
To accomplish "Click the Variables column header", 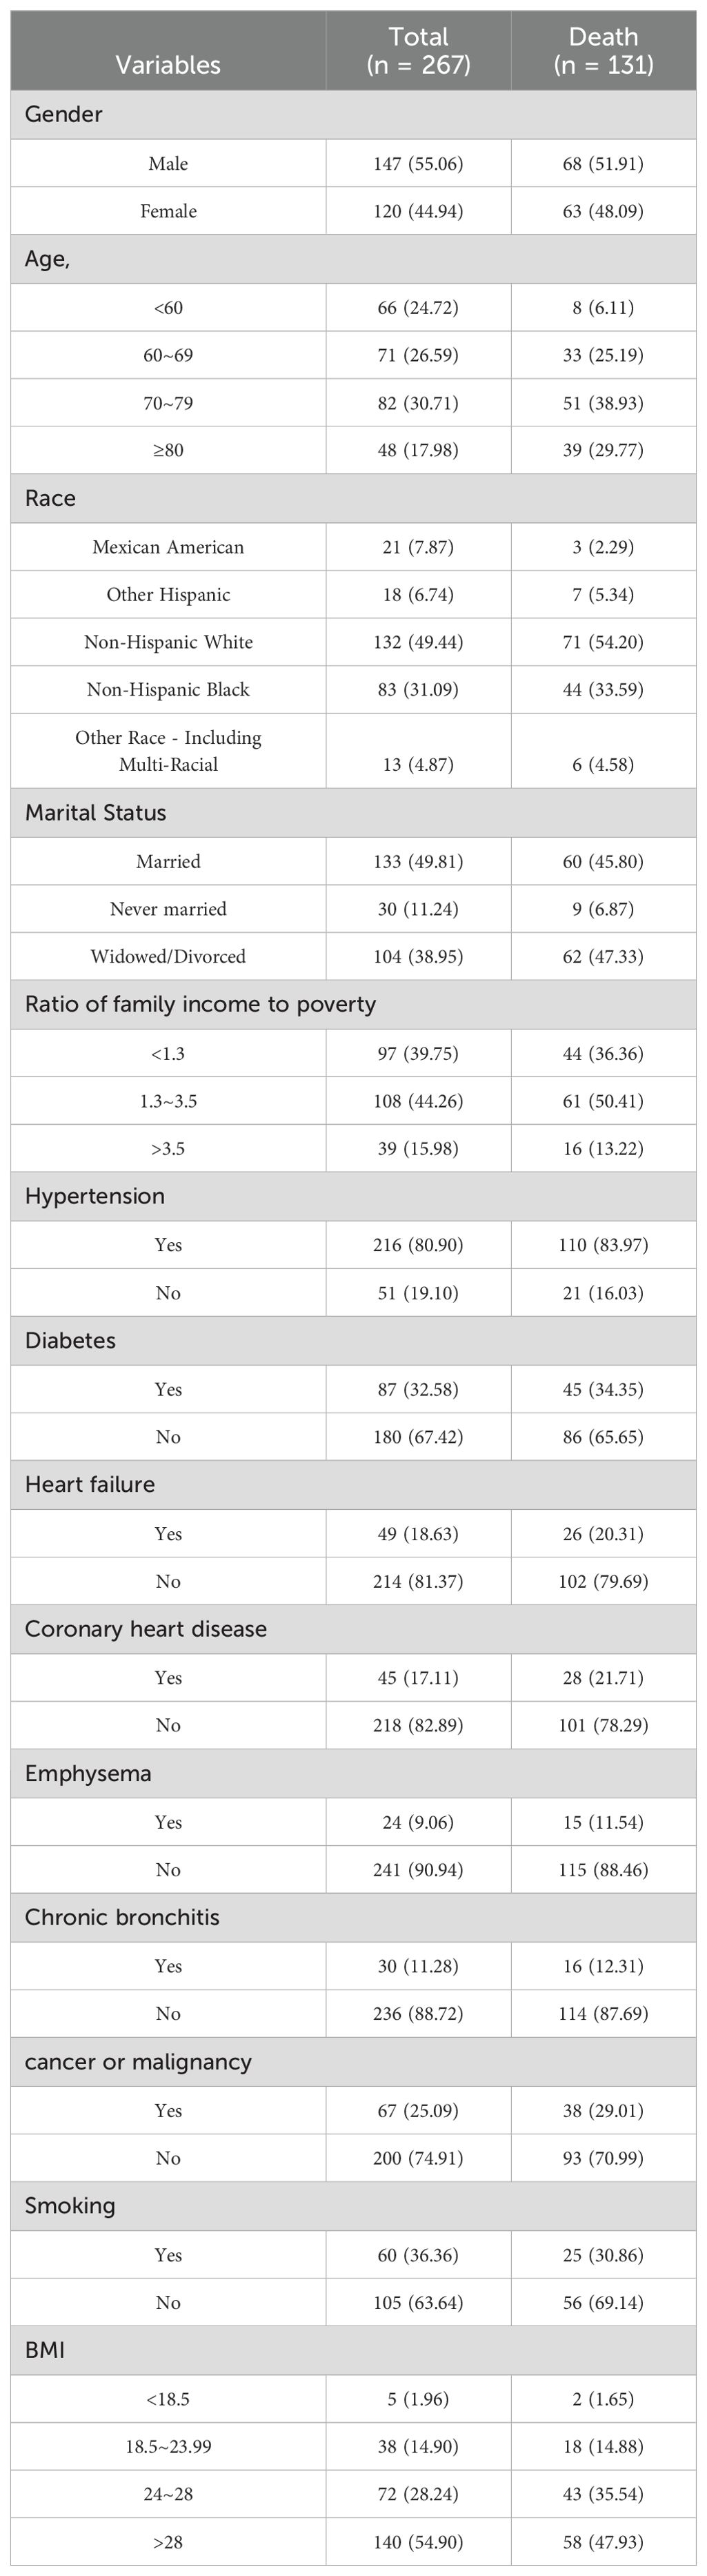I will tap(168, 65).
